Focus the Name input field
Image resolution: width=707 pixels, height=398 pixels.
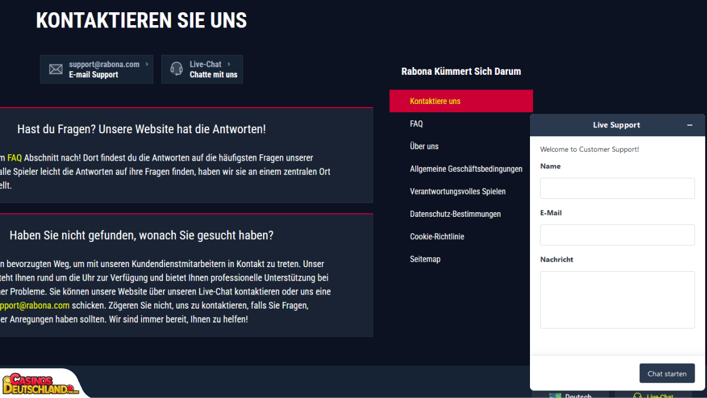pos(617,188)
